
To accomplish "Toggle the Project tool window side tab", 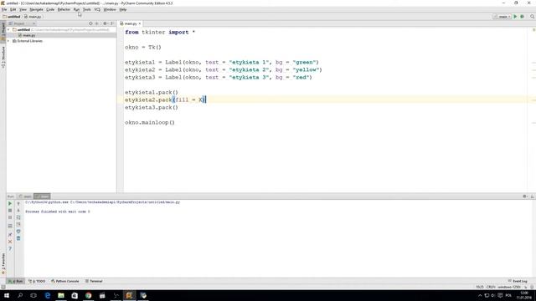I will point(3,31).
